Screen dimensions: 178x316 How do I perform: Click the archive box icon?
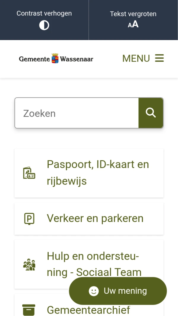coord(29,310)
